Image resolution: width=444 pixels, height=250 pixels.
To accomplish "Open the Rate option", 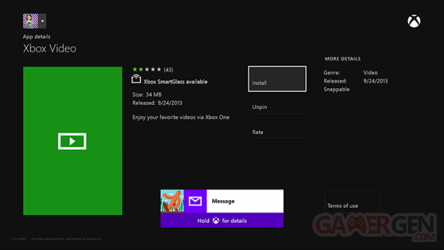I will pyautogui.click(x=277, y=132).
